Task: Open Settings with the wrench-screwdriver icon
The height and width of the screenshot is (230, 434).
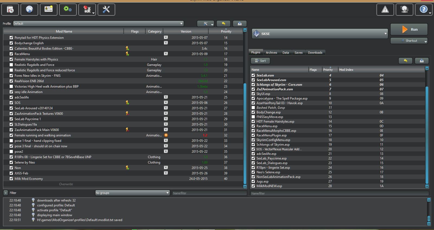Action: click(x=106, y=9)
